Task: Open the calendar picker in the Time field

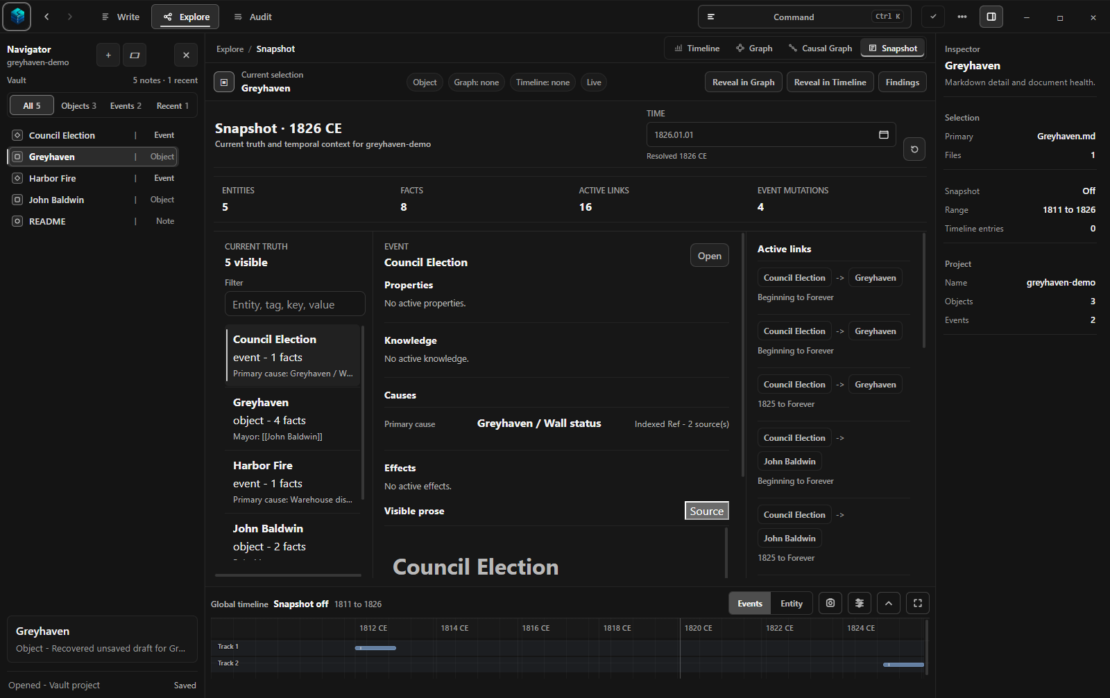Action: click(884, 134)
